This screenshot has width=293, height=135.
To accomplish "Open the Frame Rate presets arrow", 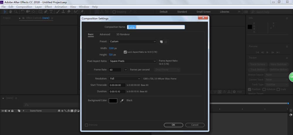I will click(126, 70).
